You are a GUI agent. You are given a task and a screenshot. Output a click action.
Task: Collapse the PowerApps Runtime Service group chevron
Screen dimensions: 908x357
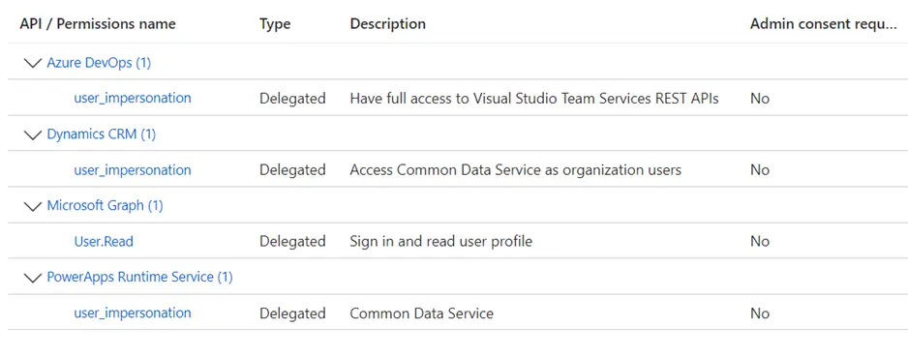click(x=33, y=278)
